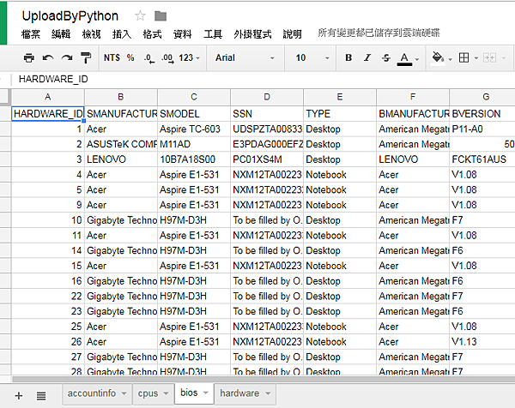Screen dimensions: 515x408
Task: Open hardware tab dropdown arrow
Action: (268, 393)
